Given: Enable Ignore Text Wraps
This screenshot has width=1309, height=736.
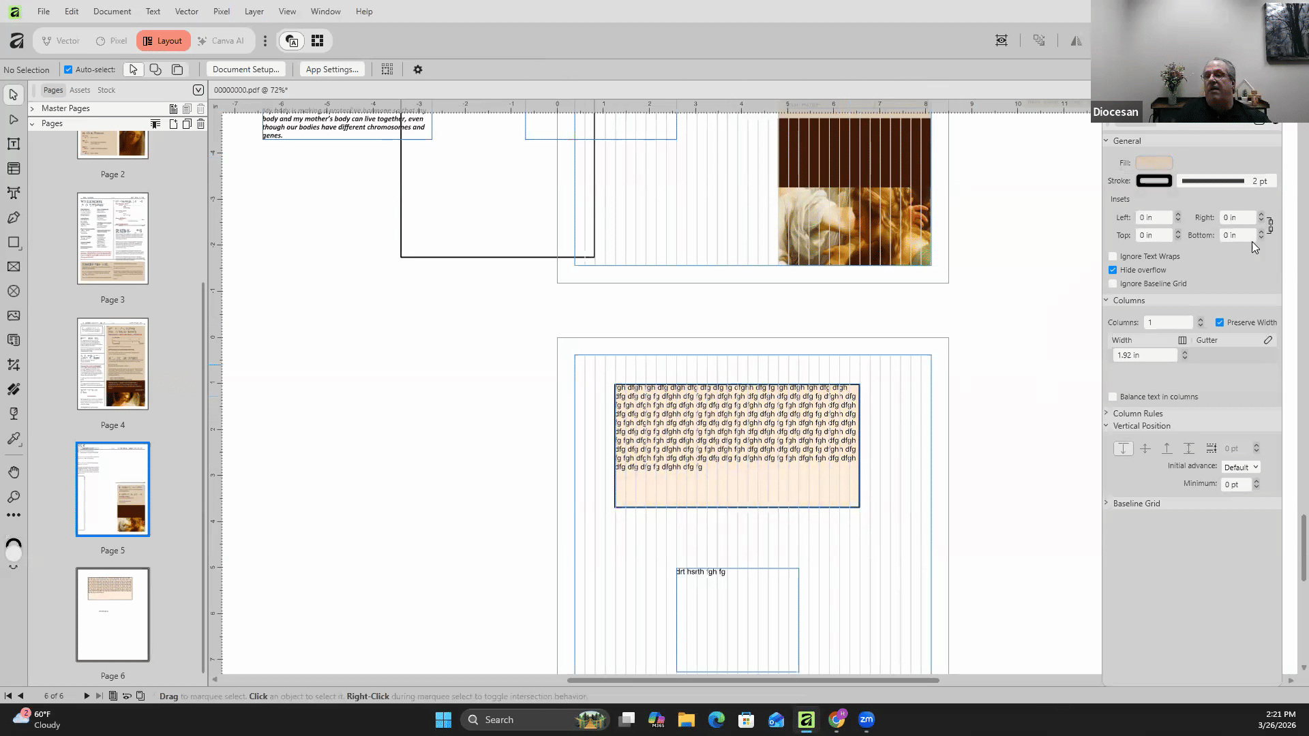Looking at the screenshot, I should tap(1113, 256).
